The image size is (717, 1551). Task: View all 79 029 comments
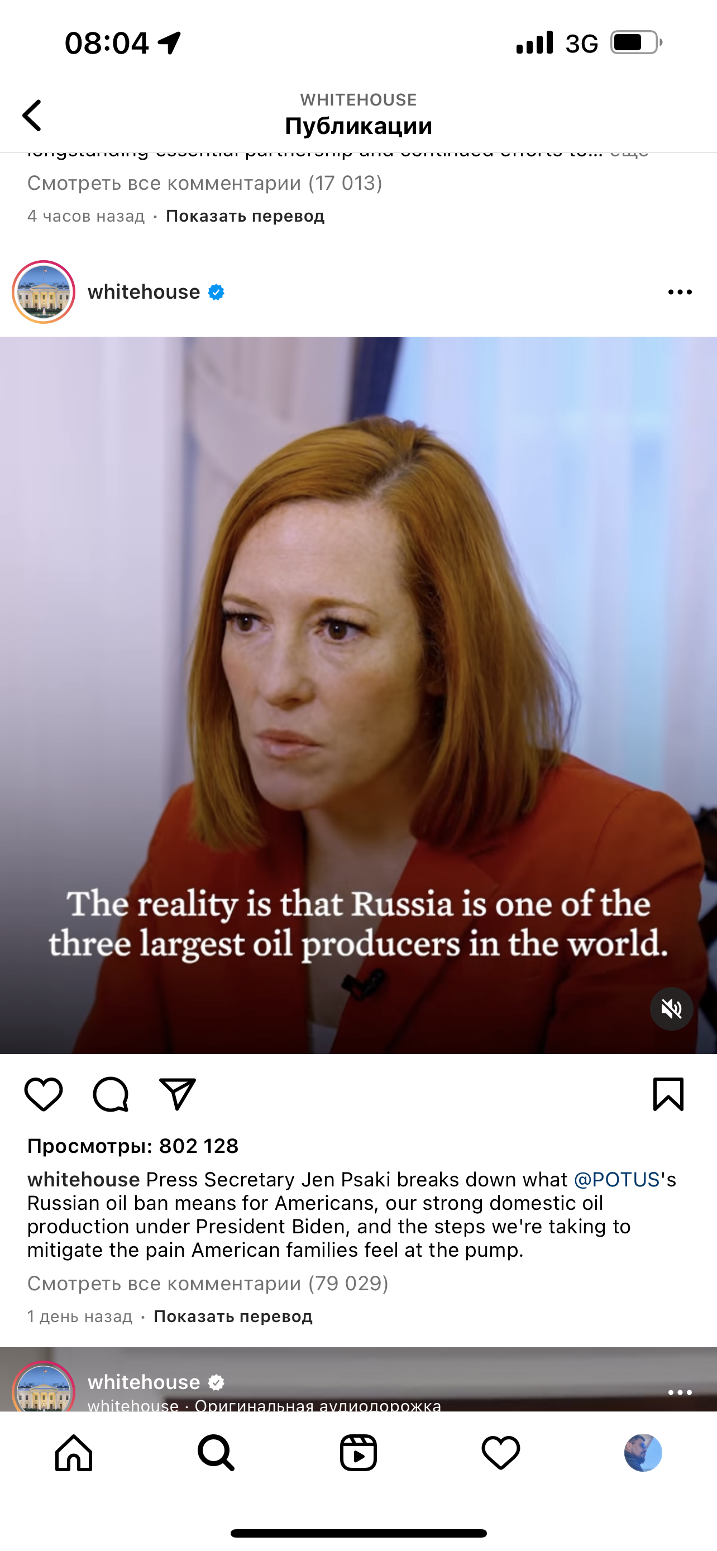(x=208, y=1283)
